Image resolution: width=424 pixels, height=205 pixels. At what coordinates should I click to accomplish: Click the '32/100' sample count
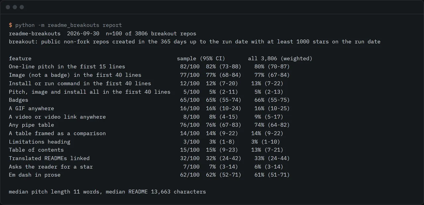[190, 158]
